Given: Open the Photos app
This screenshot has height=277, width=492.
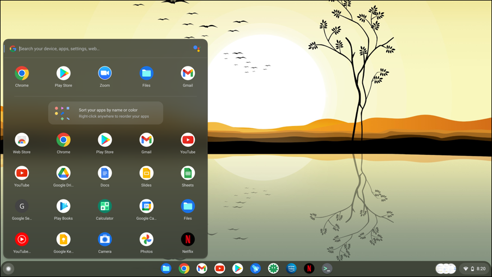Looking at the screenshot, I should tap(146, 239).
